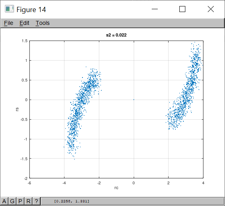The width and height of the screenshot is (225, 206).
Task: Click the coordinates readout in status bar
Action: (x=71, y=201)
